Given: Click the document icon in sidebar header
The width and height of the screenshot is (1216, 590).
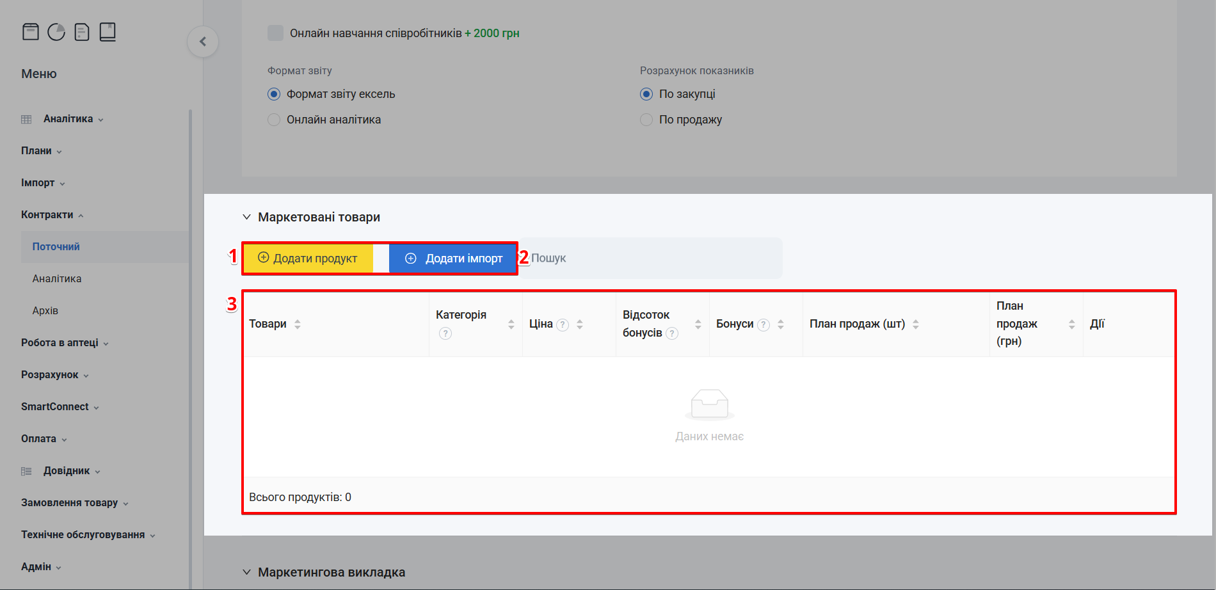Looking at the screenshot, I should (82, 32).
